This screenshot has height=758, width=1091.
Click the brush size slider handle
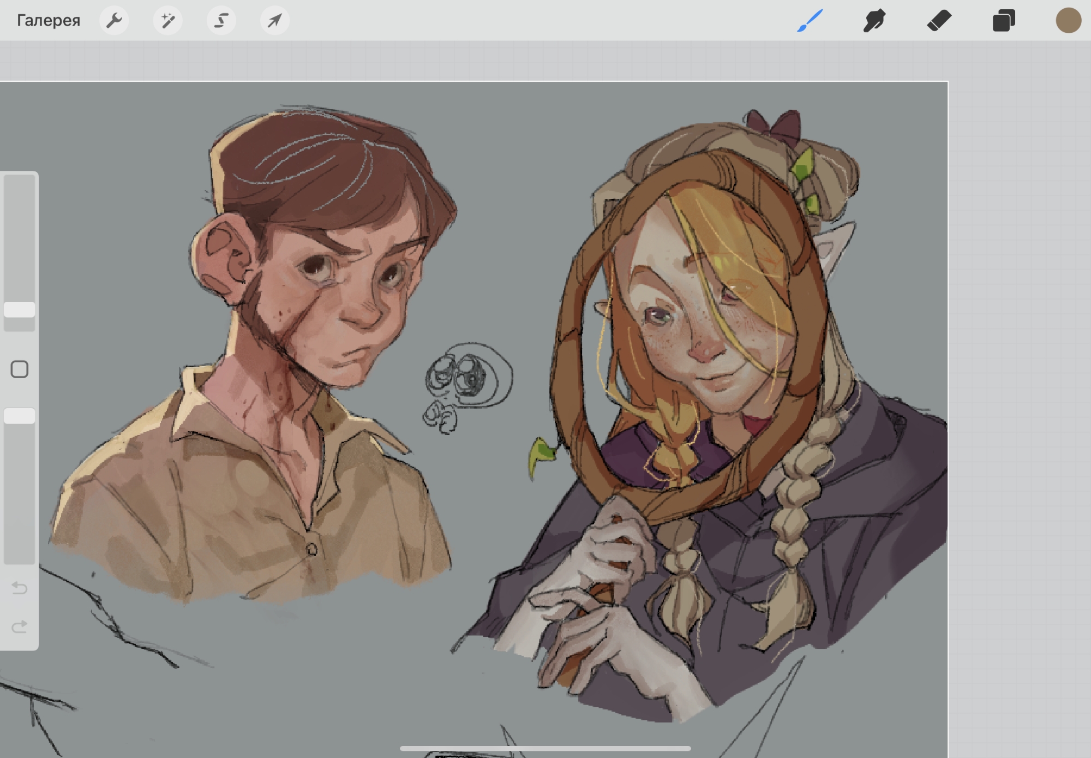[x=20, y=309]
